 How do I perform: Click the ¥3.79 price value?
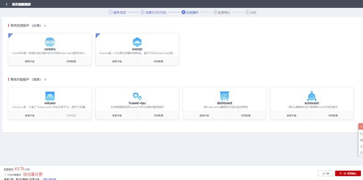pos(19,169)
